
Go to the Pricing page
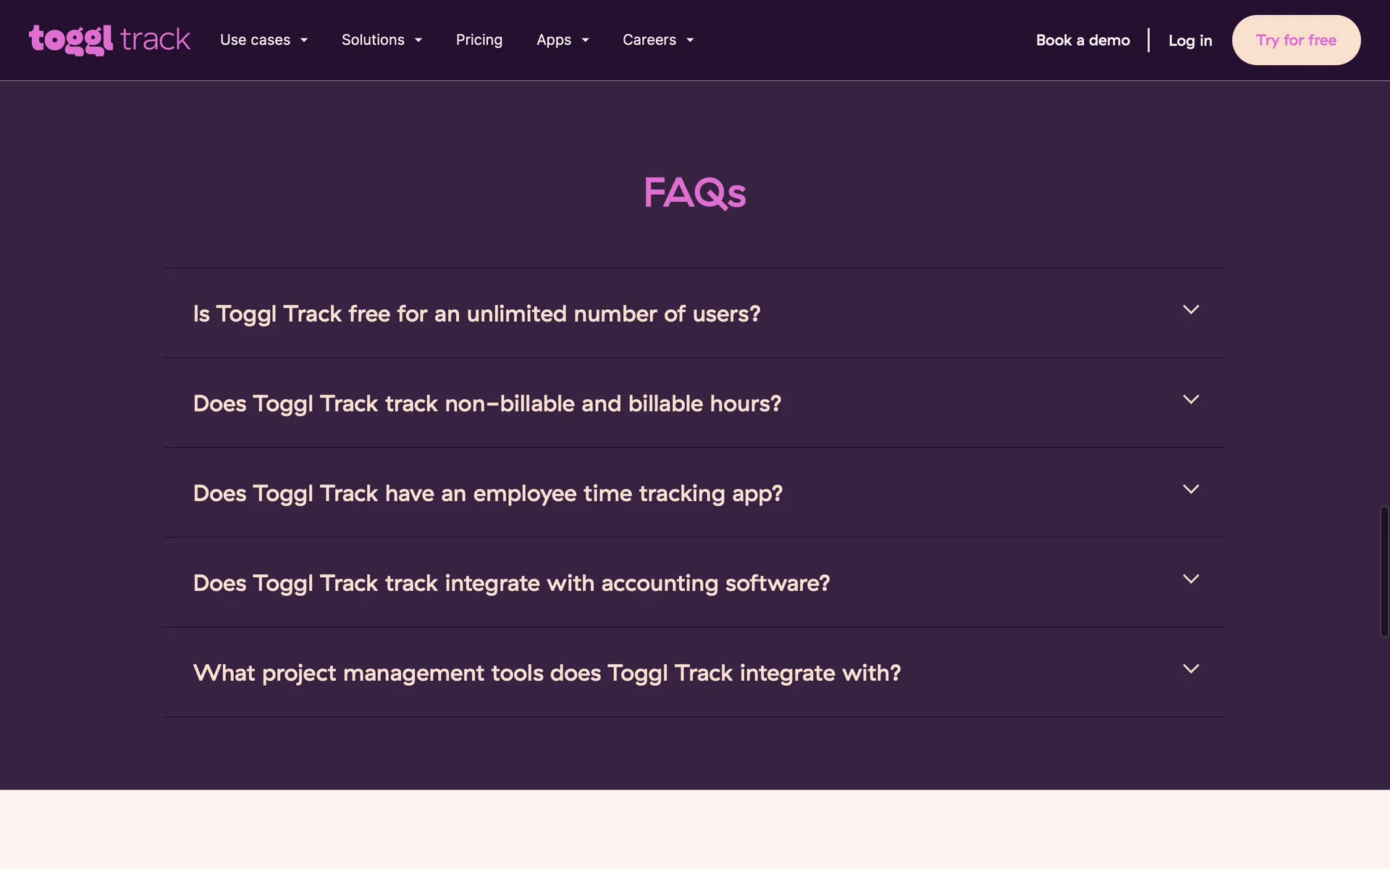[479, 40]
